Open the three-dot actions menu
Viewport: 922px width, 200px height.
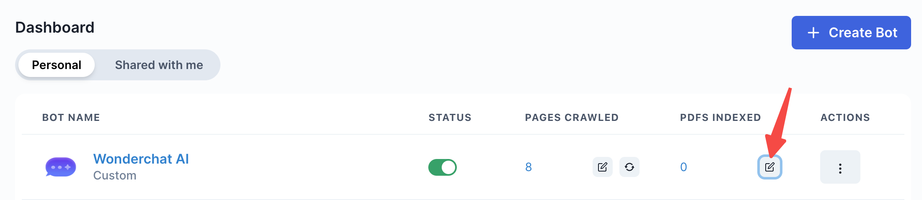pyautogui.click(x=840, y=167)
